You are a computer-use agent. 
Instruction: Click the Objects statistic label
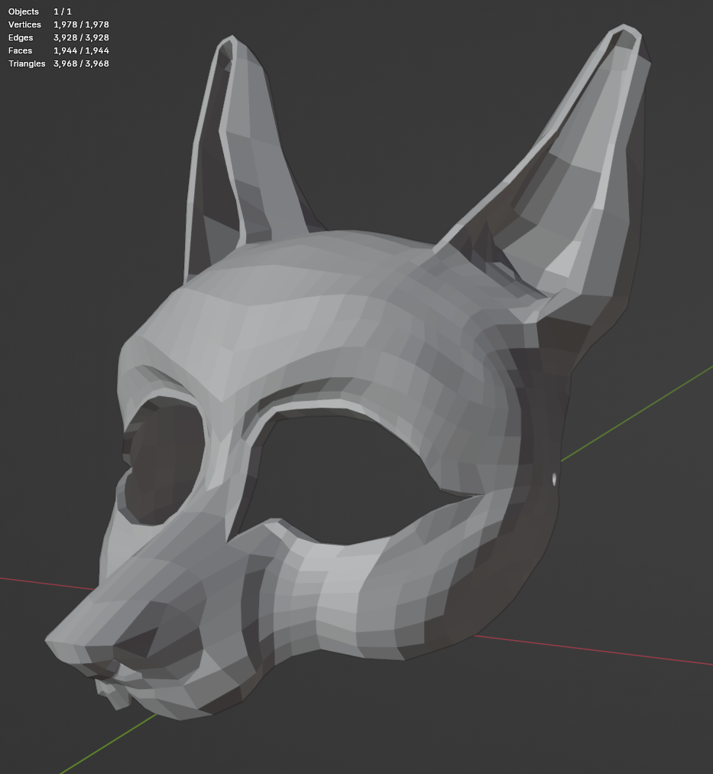click(x=23, y=11)
